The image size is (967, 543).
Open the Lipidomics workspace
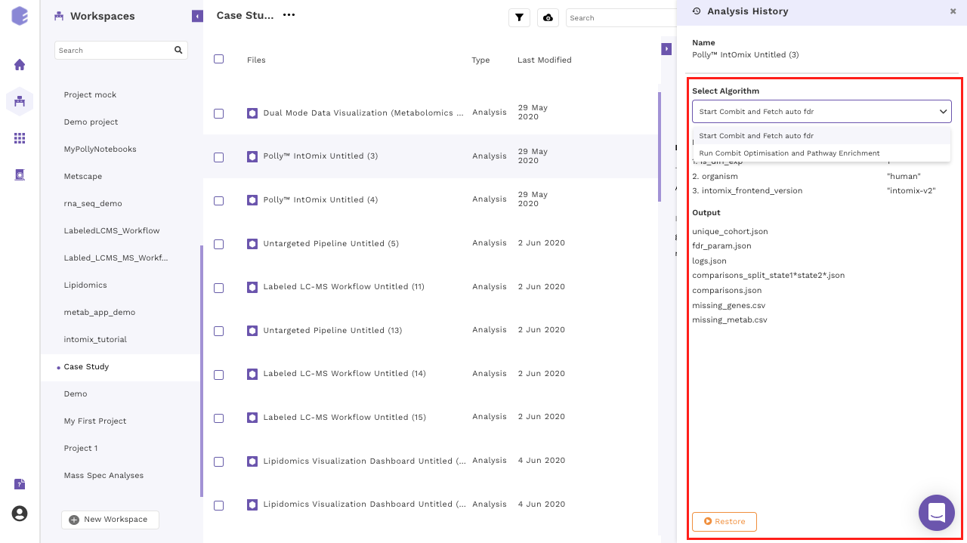click(x=85, y=285)
